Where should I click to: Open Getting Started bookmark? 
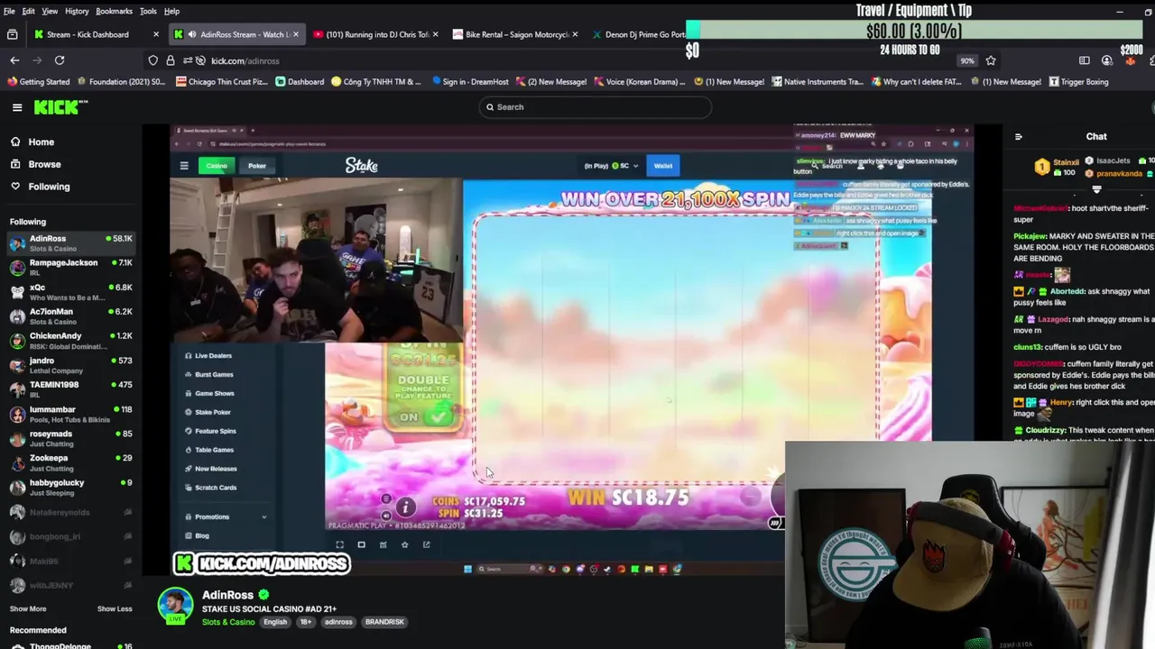38,82
